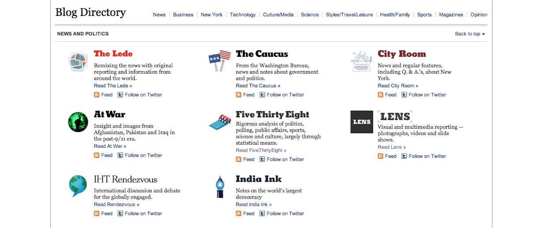Open the IHT Rendezvous blog title
551x228 pixels.
(126, 179)
